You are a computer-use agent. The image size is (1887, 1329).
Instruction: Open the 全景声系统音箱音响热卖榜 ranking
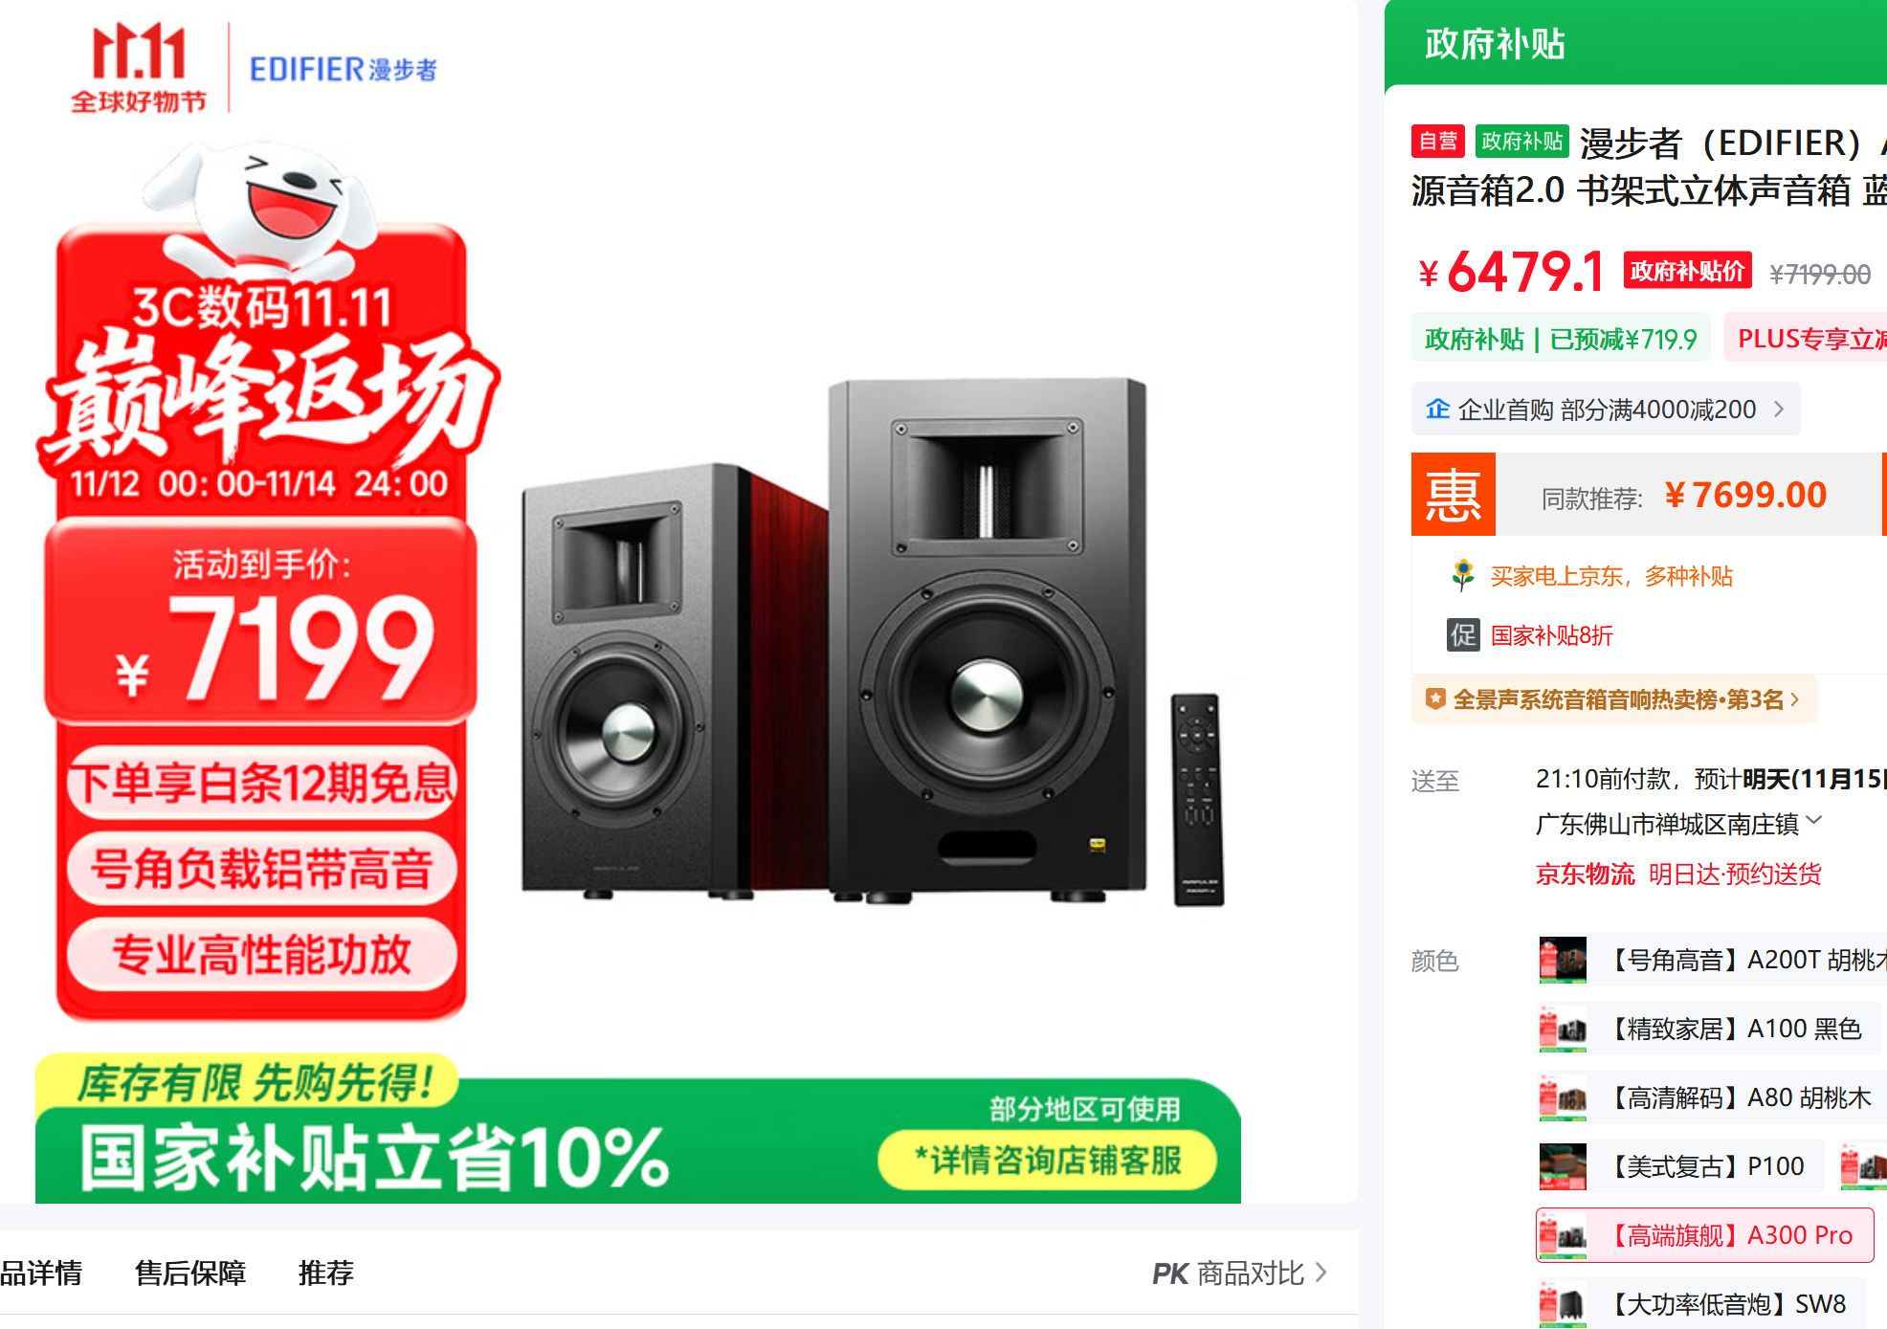(1614, 699)
